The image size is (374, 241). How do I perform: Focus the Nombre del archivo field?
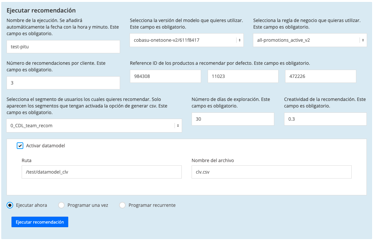(x=271, y=172)
